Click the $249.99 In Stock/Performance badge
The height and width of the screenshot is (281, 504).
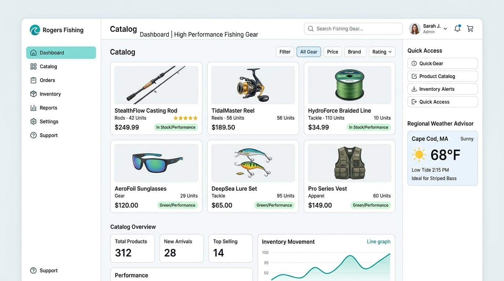click(x=176, y=127)
